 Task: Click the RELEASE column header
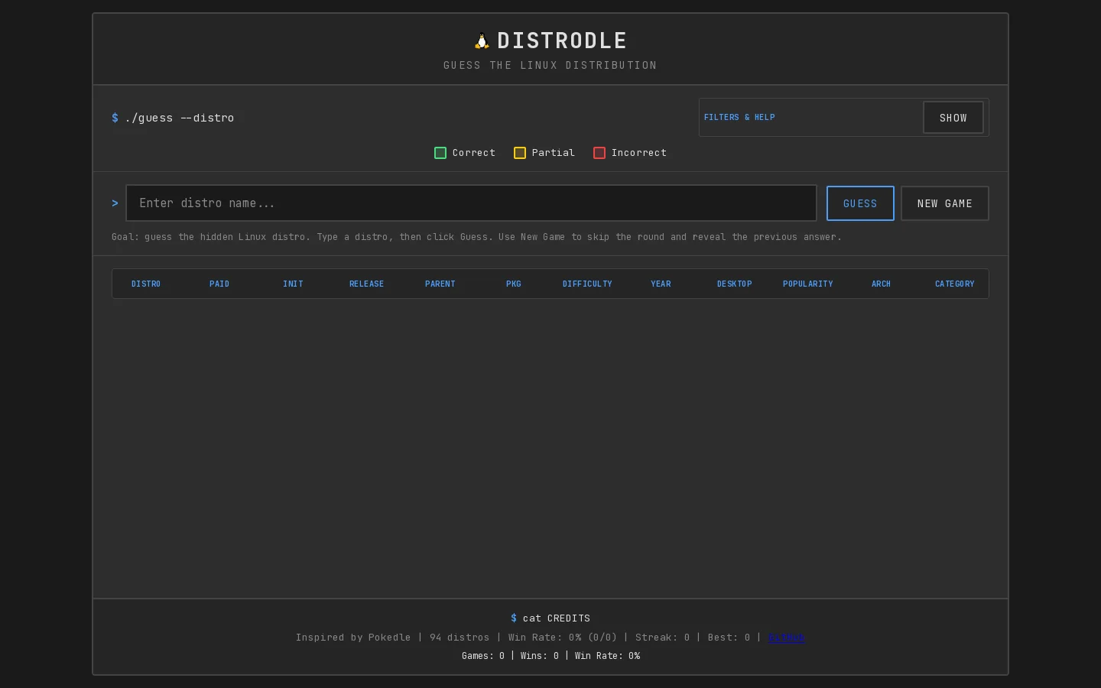point(367,284)
